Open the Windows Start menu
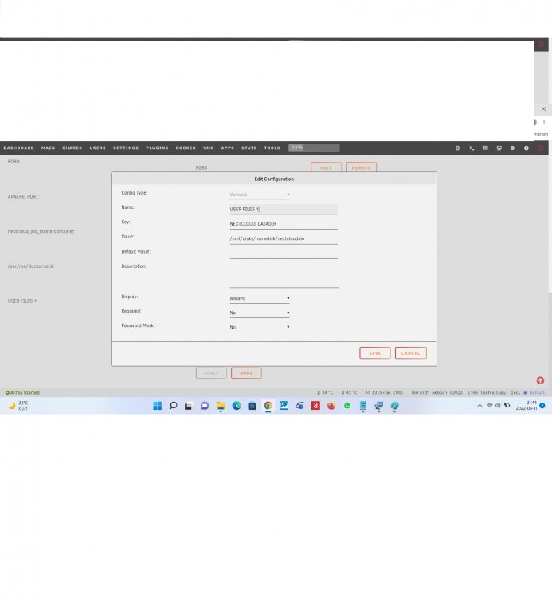 coord(158,406)
